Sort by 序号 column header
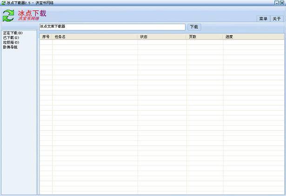Screen dimensions: 286x196 pyautogui.click(x=46, y=37)
